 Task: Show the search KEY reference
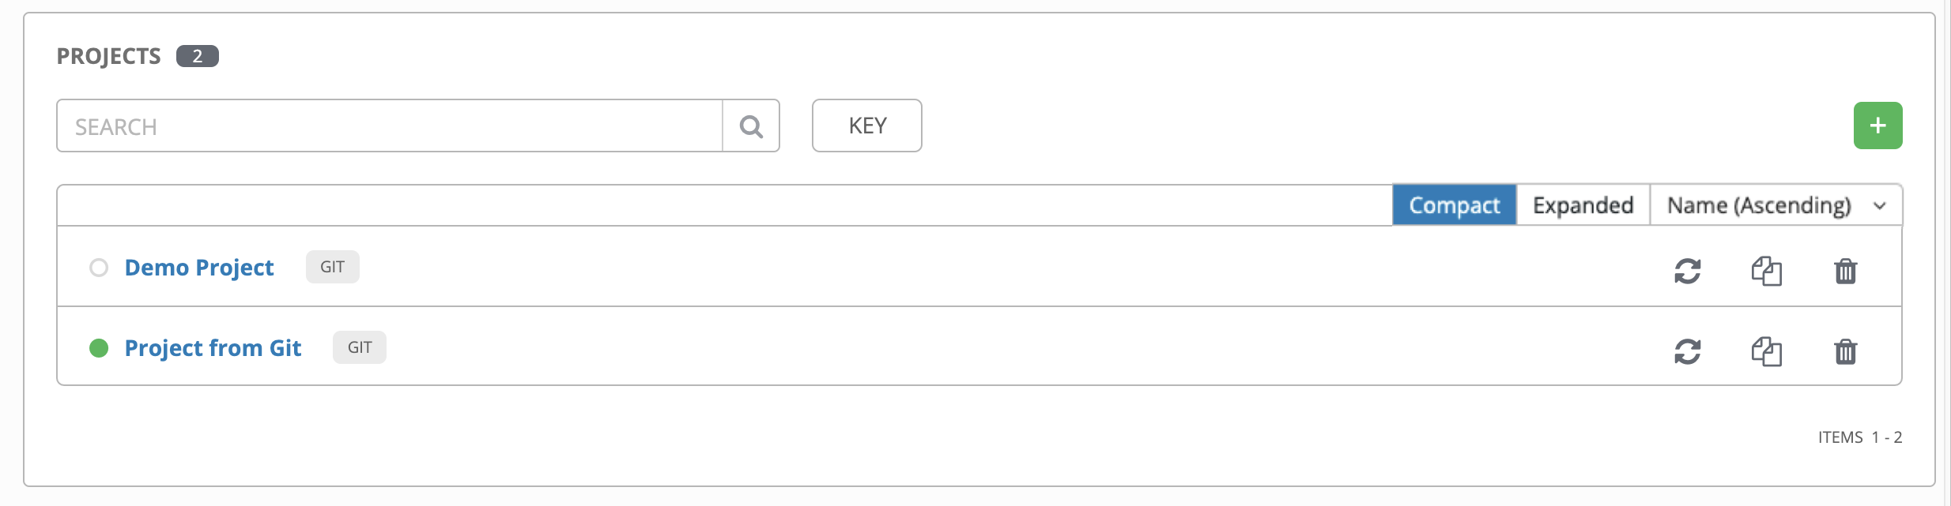coord(867,126)
